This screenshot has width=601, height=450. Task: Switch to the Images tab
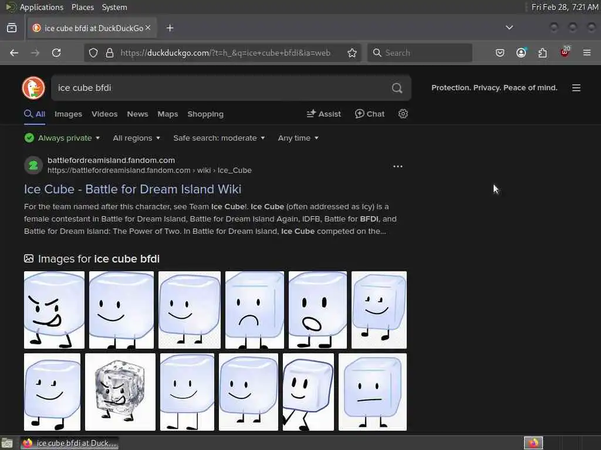(68, 114)
